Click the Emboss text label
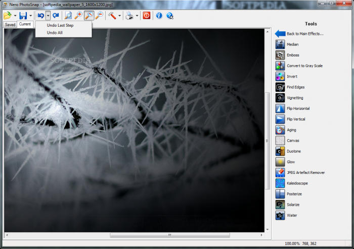The width and height of the screenshot is (354, 249). tap(293, 55)
